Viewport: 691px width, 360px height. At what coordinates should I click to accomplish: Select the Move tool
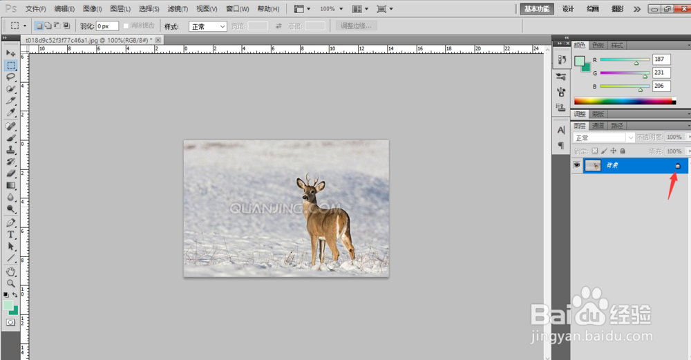[x=11, y=53]
